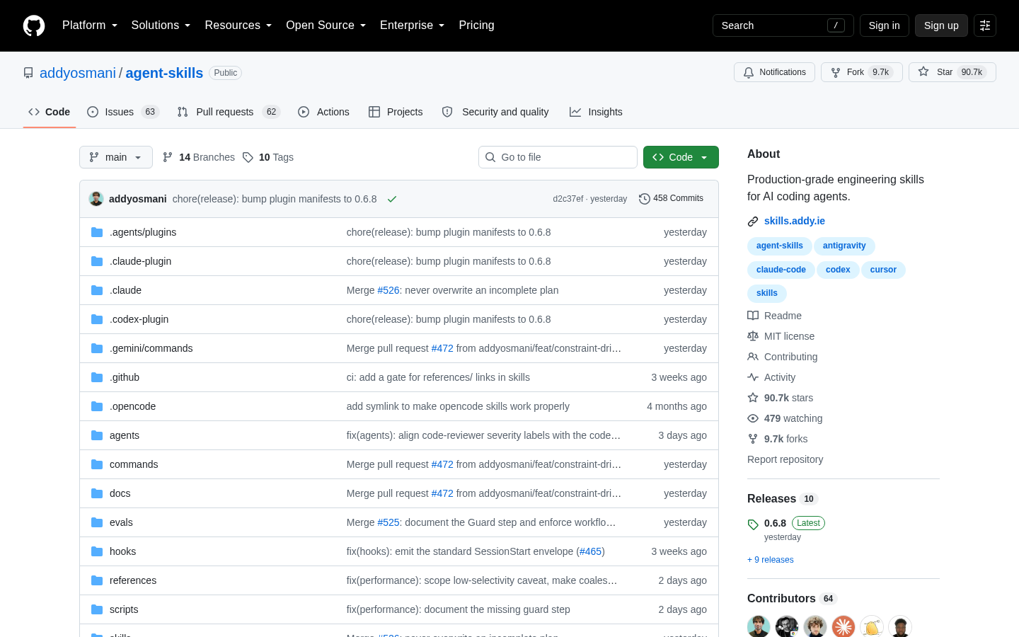Click the antigravity topic tag
The image size is (1019, 637).
(x=844, y=246)
